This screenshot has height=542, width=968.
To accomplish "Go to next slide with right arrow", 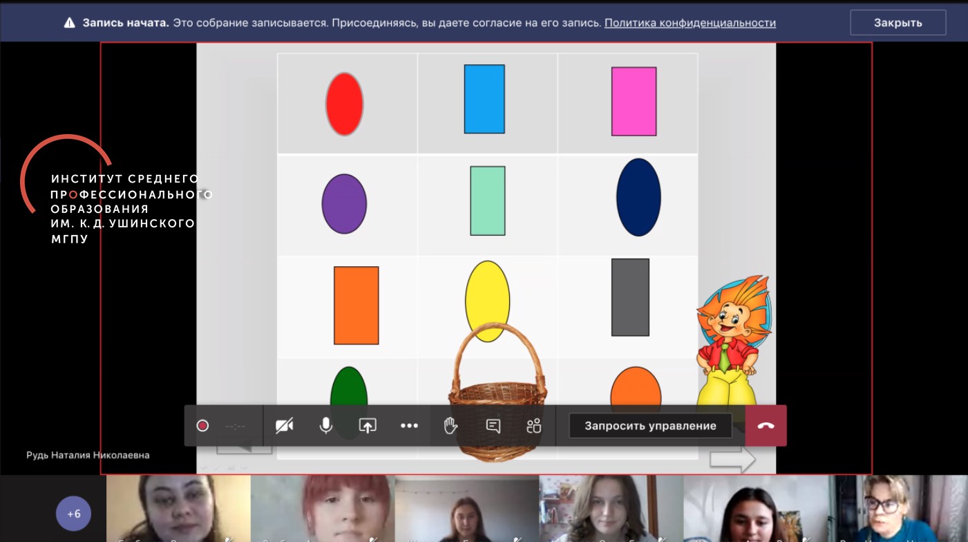I will click(x=732, y=459).
